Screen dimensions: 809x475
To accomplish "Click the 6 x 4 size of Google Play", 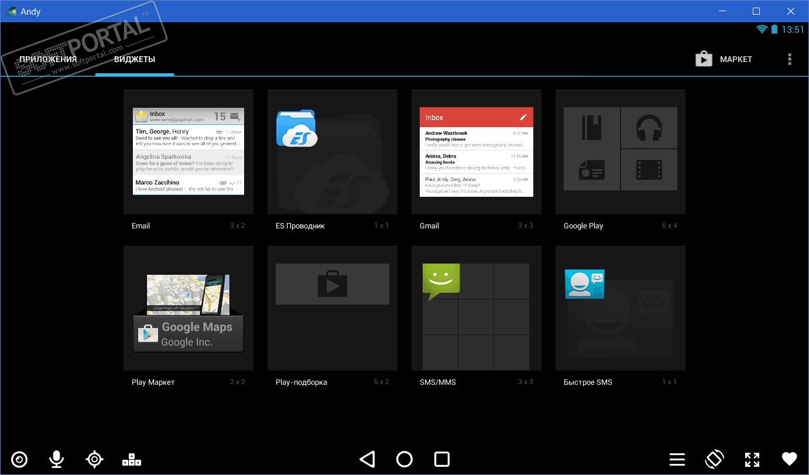I will tap(670, 225).
